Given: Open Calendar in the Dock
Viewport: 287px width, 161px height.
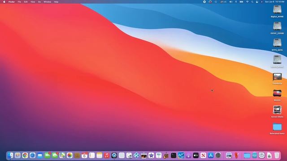Looking at the screenshot, I should pyautogui.click(x=84, y=155).
